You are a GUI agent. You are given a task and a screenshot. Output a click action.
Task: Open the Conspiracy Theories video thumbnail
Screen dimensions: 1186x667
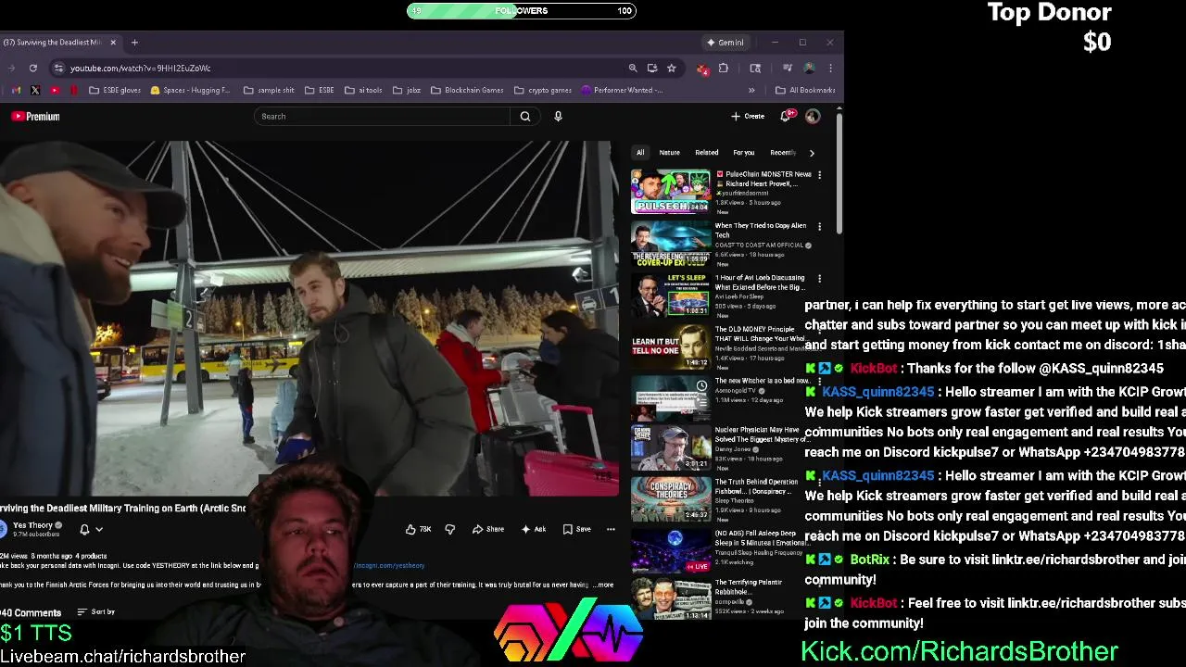[671, 498]
